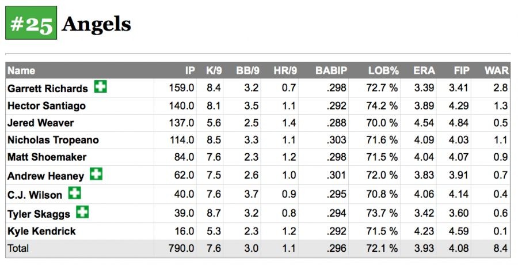Click the ERA column header
This screenshot has width=518, height=265.
424,71
